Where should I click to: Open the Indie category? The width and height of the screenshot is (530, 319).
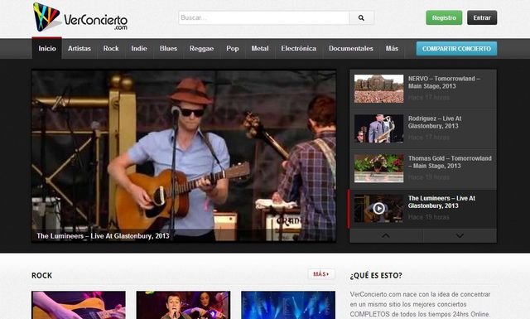point(139,48)
